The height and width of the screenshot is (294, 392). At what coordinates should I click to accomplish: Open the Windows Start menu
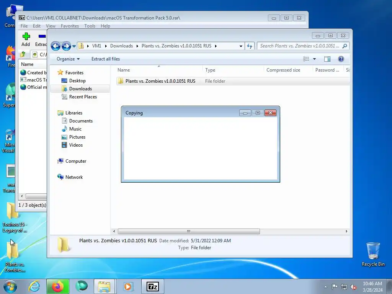pos(10,286)
